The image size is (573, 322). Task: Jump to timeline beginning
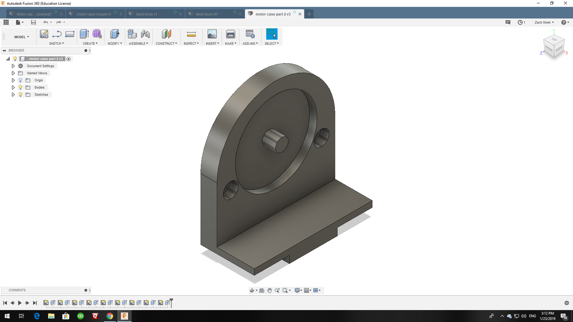coord(5,303)
